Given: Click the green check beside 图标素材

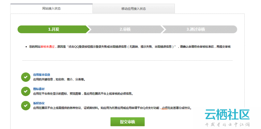Looking at the screenshot, I should click(26, 91).
